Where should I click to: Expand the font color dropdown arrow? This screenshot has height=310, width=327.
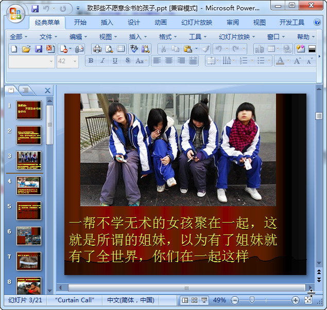[288, 61]
